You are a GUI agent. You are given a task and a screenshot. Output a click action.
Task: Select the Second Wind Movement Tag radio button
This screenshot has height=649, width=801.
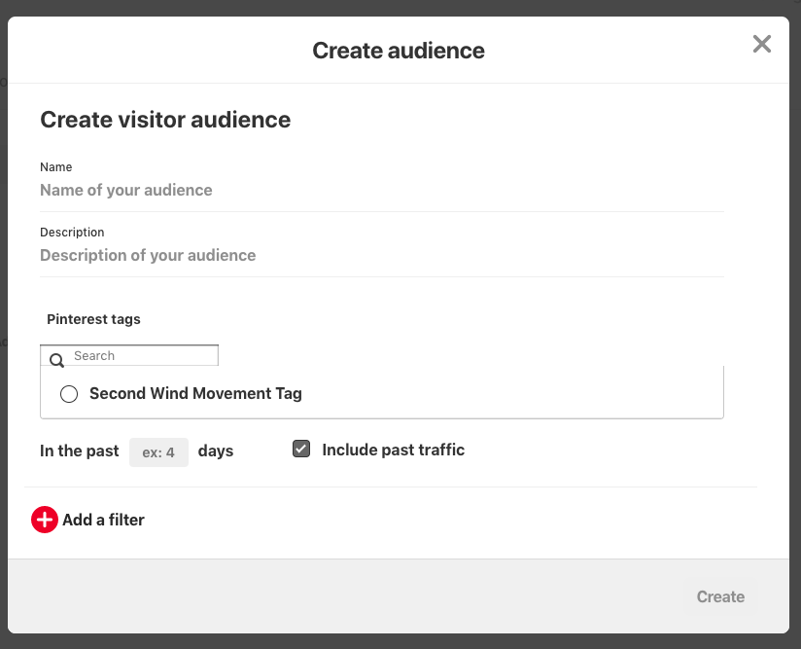(69, 394)
